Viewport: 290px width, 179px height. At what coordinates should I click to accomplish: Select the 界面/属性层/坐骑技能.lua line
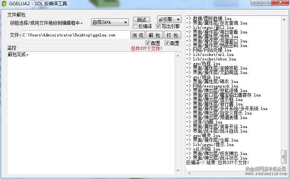pos(217,68)
